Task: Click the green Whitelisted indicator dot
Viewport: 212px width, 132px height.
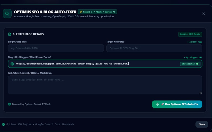Action: [x=197, y=64]
